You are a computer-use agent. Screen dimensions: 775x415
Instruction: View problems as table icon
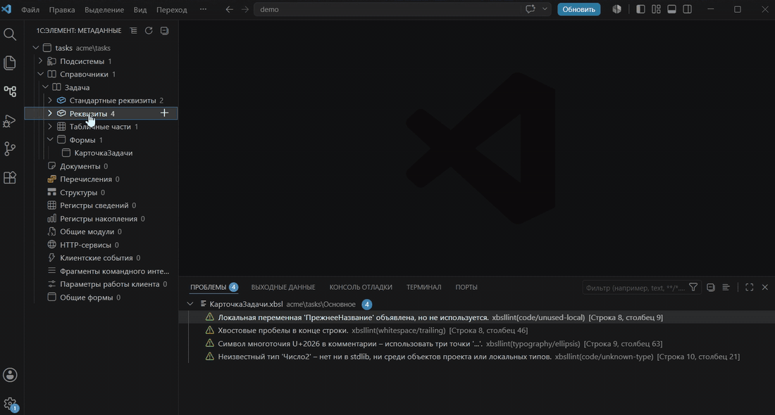point(726,287)
